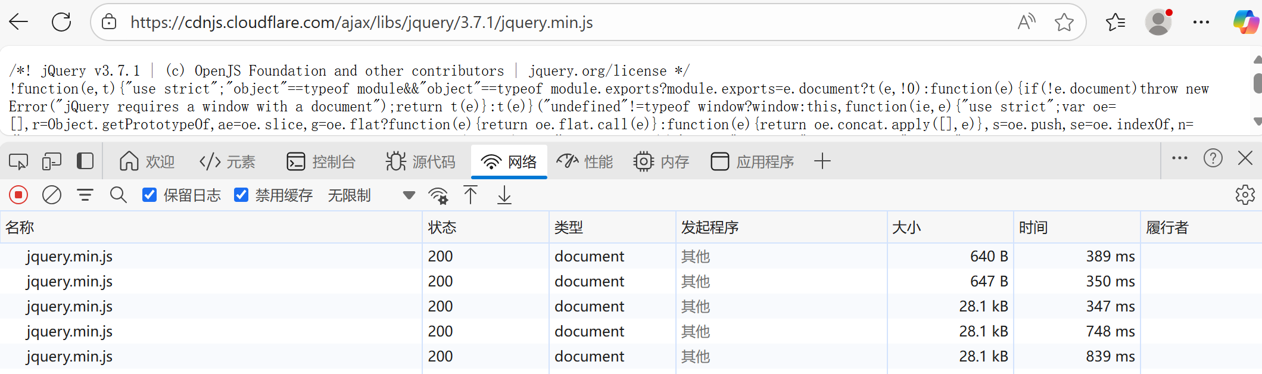
Task: Import HAR file with up arrow
Action: coord(470,195)
